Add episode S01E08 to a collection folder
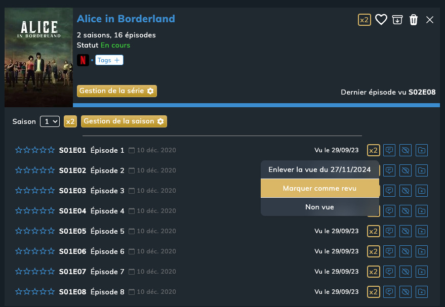Viewport: 445px width, 307px height. tap(422, 292)
